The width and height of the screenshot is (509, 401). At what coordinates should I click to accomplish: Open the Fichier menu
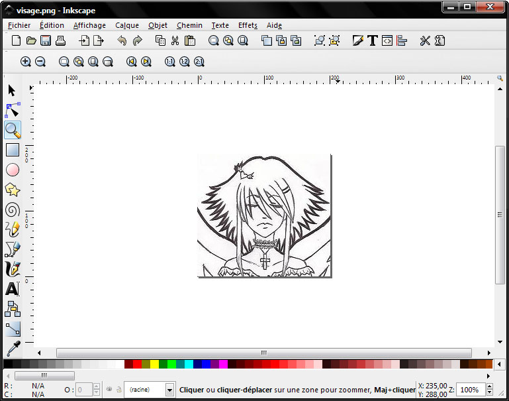click(19, 25)
